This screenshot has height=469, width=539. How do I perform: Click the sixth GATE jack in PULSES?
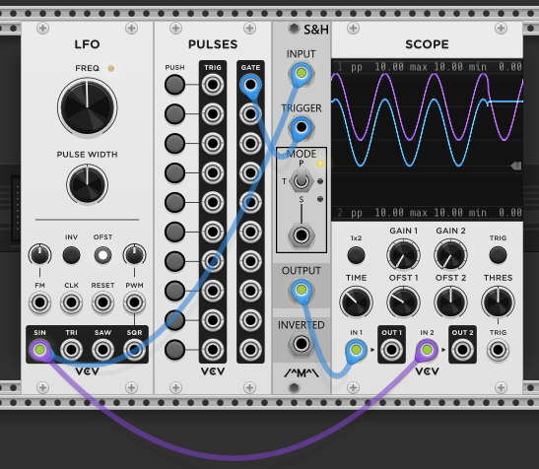point(250,232)
